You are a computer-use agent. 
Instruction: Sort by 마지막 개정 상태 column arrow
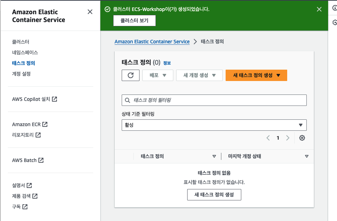pyautogui.click(x=307, y=156)
